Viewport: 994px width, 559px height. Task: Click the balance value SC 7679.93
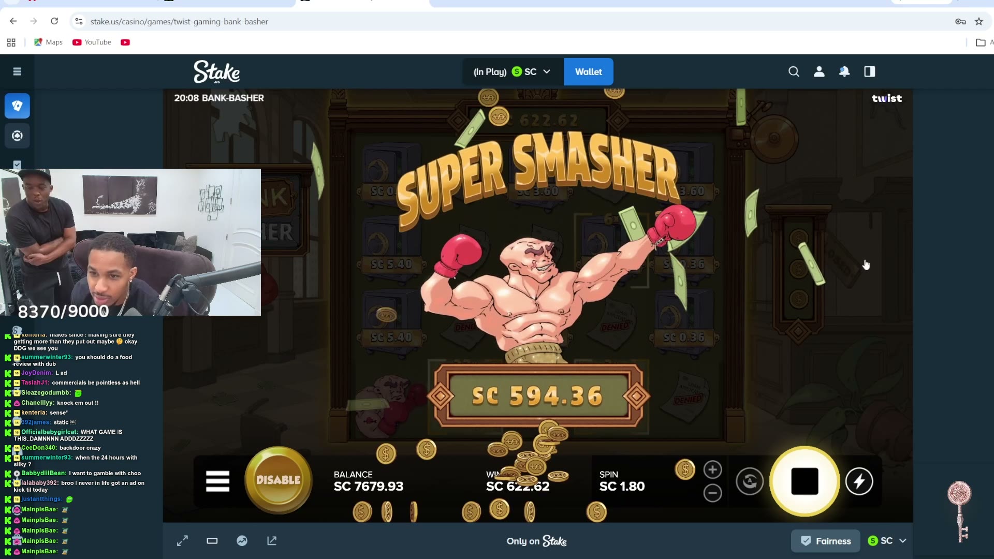(x=369, y=487)
